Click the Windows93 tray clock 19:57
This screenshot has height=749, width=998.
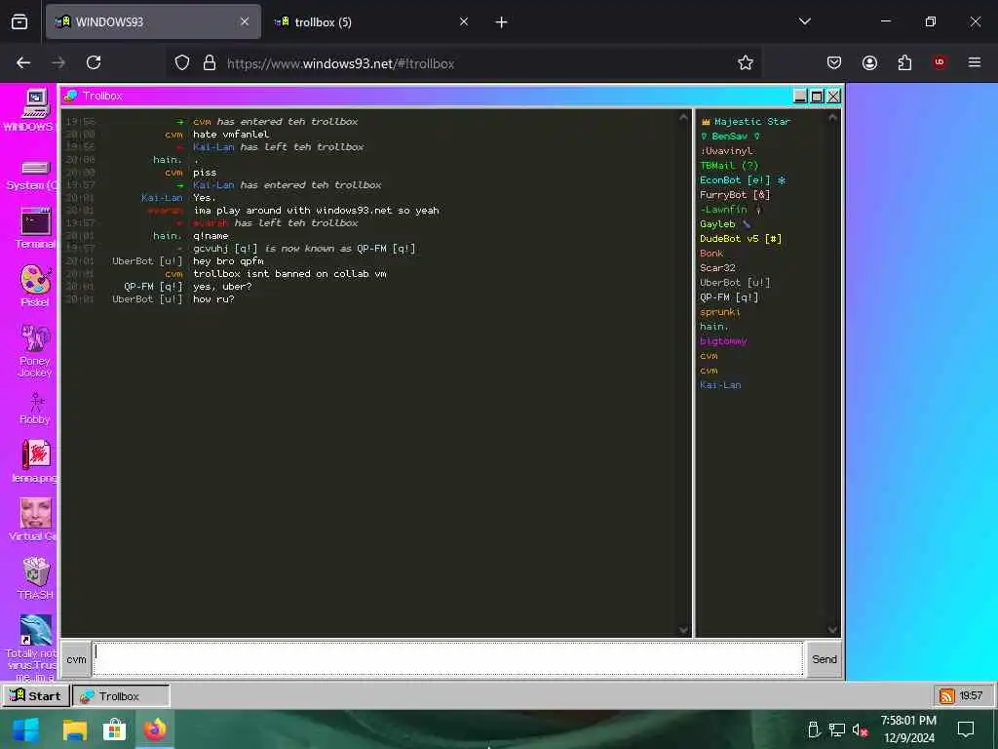(x=971, y=695)
